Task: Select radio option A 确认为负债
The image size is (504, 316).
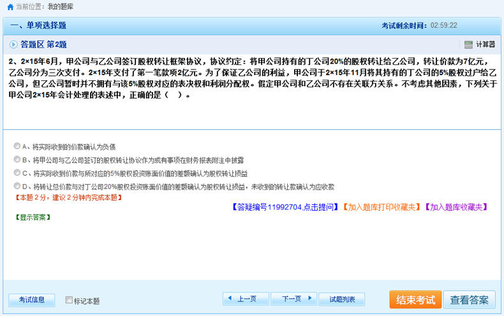Action: pos(17,146)
